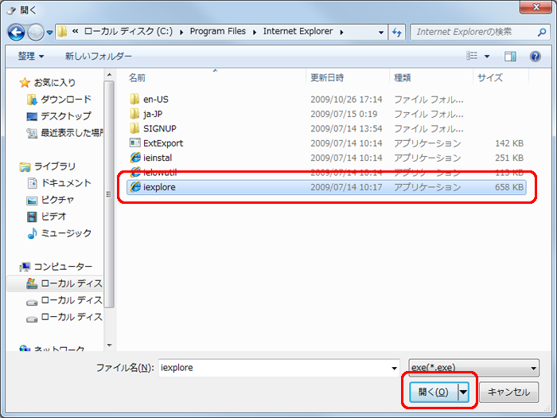Open ダウンロード in favorites
Image resolution: width=557 pixels, height=418 pixels.
[60, 100]
